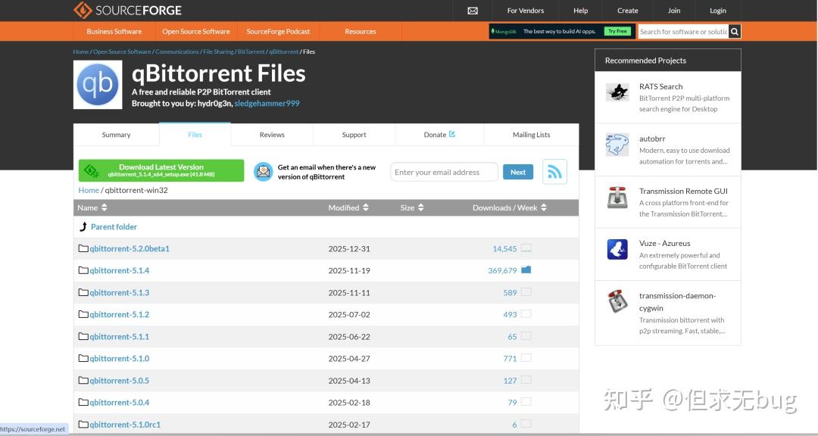Click folder icon for qbittorrent-5.1.4
Image resolution: width=818 pixels, height=436 pixels.
[83, 270]
